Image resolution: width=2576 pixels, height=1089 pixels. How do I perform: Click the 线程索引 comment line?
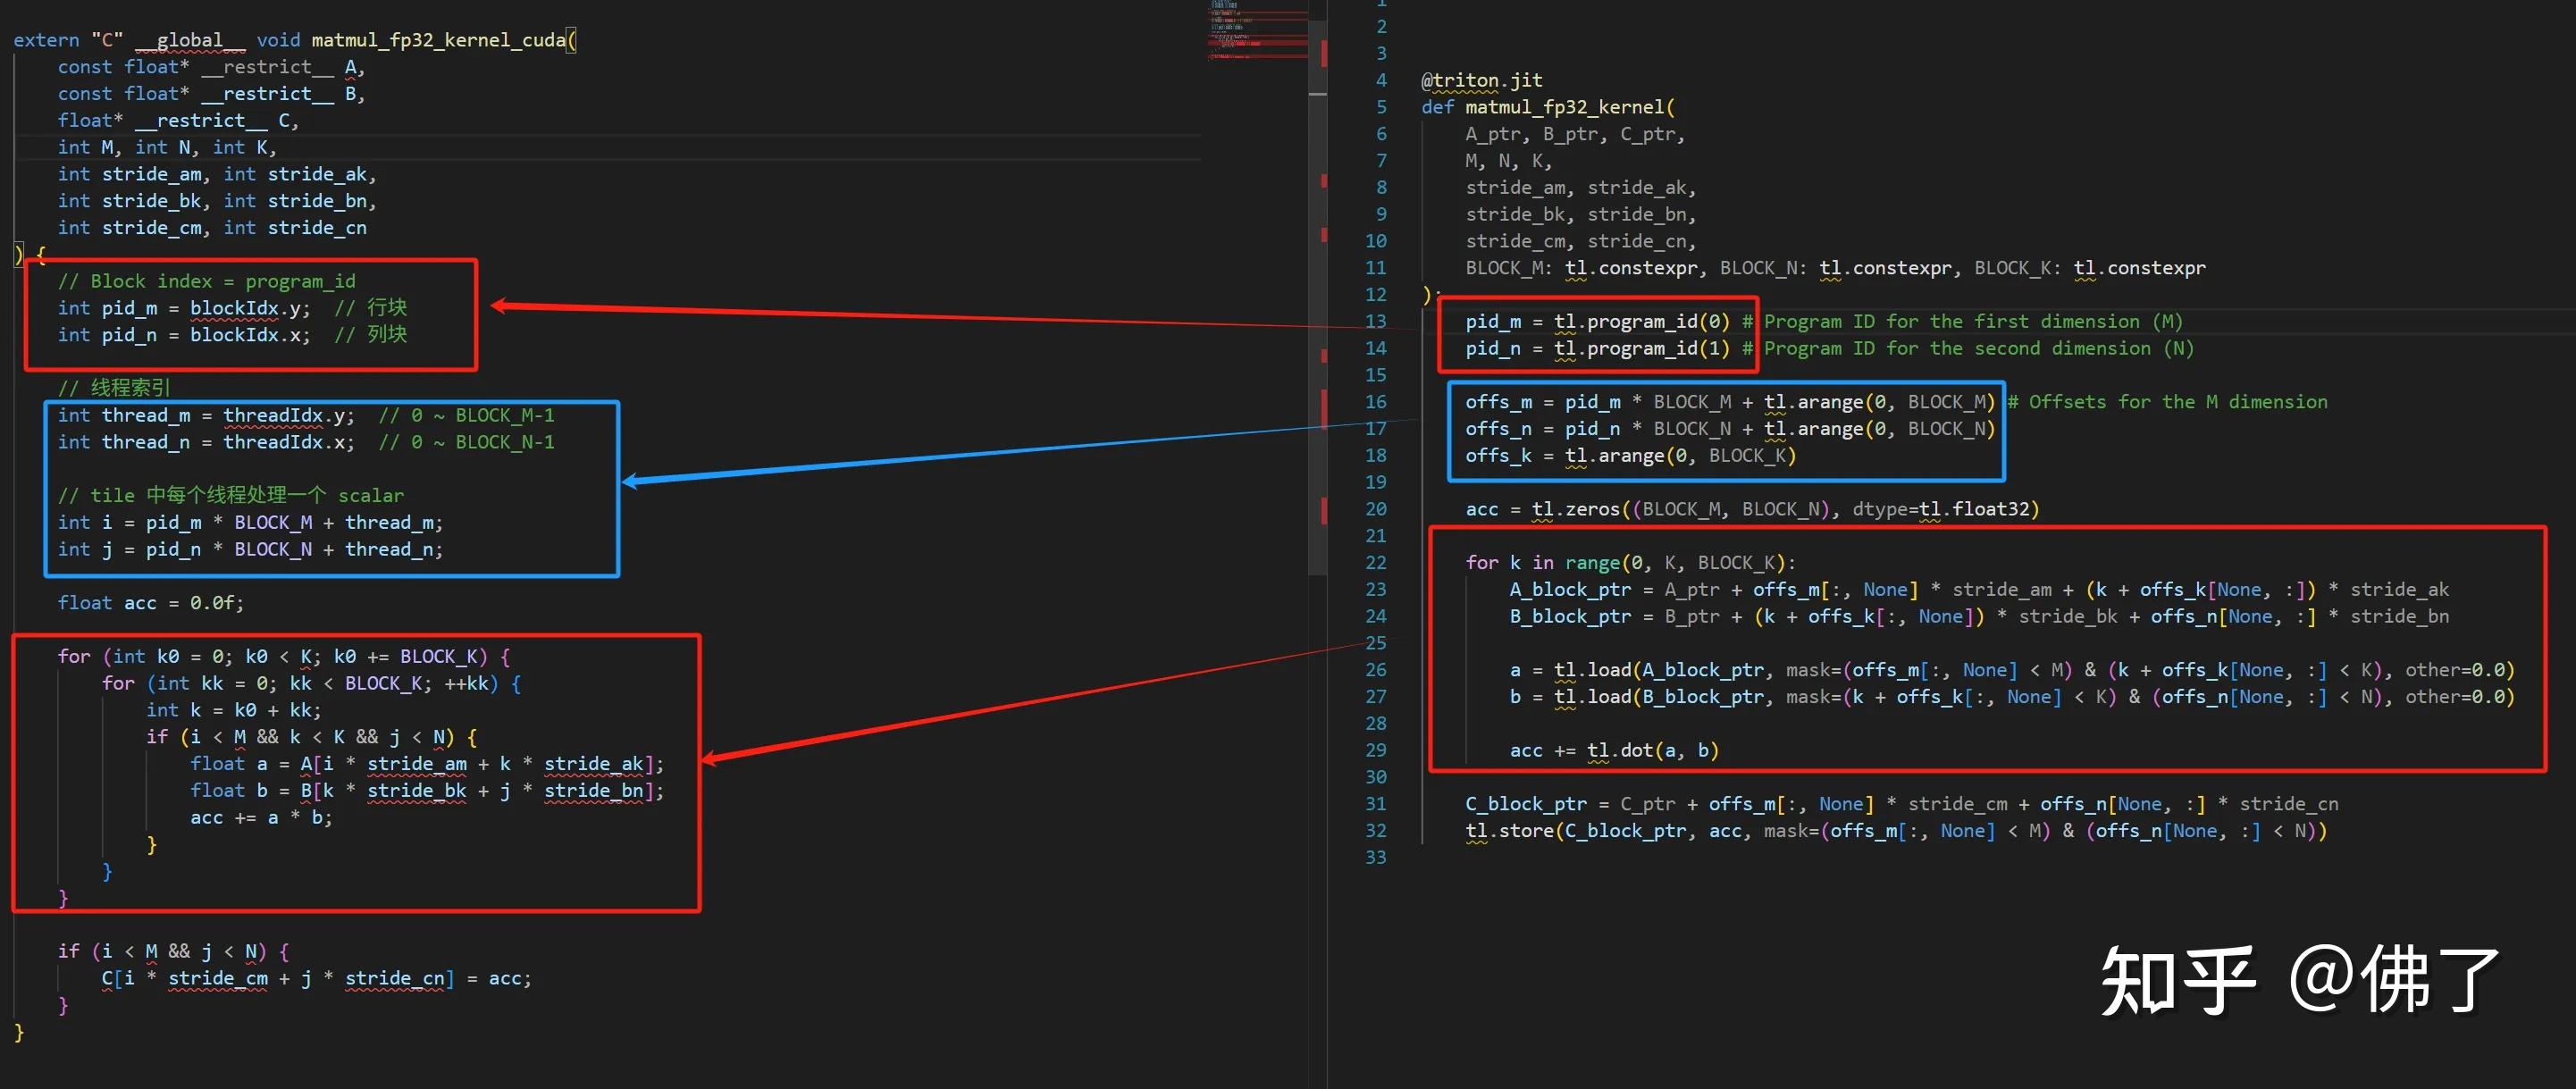114,388
